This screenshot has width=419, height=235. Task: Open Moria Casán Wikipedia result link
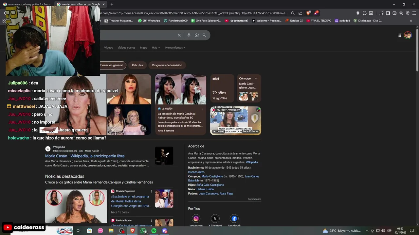pyautogui.click(x=85, y=156)
